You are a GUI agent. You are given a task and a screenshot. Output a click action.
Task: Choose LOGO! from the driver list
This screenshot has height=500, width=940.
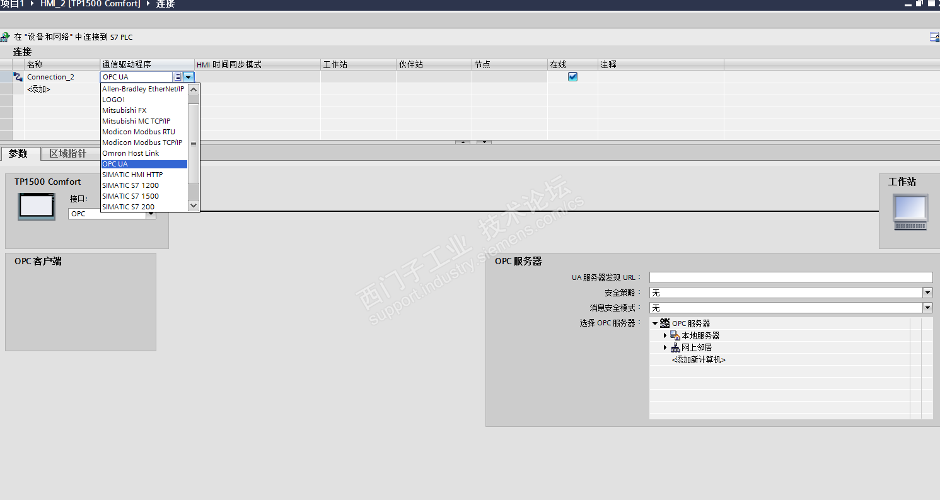coord(144,100)
